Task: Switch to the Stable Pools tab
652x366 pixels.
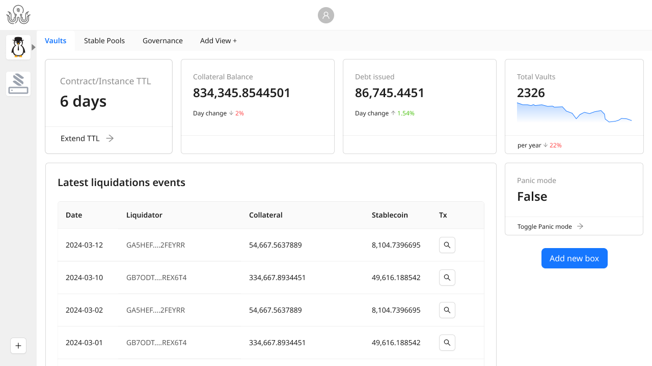Action: pos(104,41)
